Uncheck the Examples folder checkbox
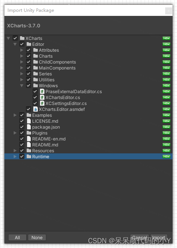177x248 pixels. click(22, 115)
